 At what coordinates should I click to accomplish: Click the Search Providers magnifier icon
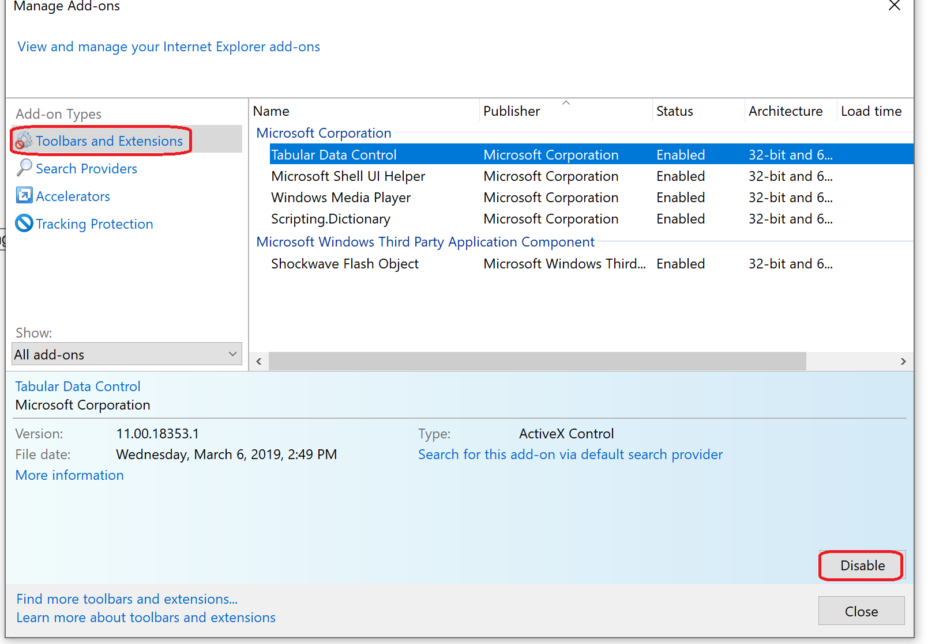pos(24,168)
